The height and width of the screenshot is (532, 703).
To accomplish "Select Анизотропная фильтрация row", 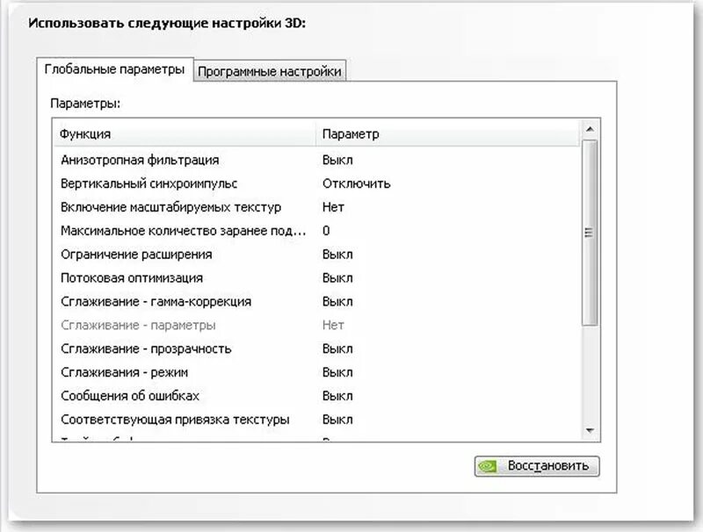I will tap(317, 160).
